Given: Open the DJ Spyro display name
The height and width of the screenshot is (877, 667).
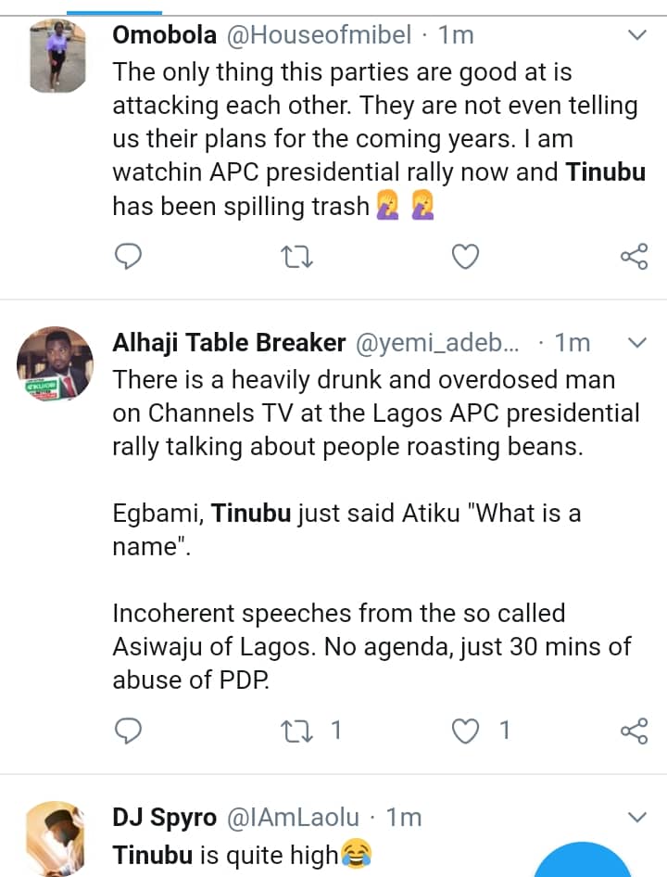Looking at the screenshot, I should (164, 818).
